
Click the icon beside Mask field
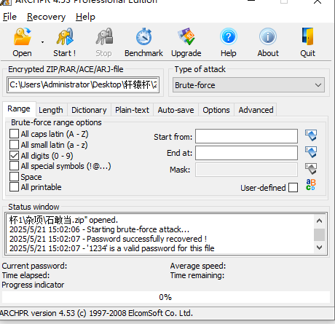pos(311,169)
